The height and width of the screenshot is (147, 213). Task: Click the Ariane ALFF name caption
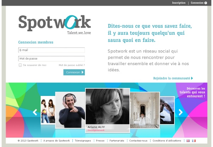[96, 127]
